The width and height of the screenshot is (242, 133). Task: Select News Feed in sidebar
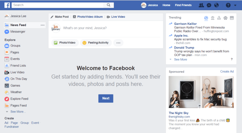[x=18, y=25]
